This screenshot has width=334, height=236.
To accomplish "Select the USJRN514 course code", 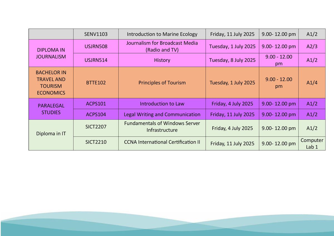I will (96, 60).
